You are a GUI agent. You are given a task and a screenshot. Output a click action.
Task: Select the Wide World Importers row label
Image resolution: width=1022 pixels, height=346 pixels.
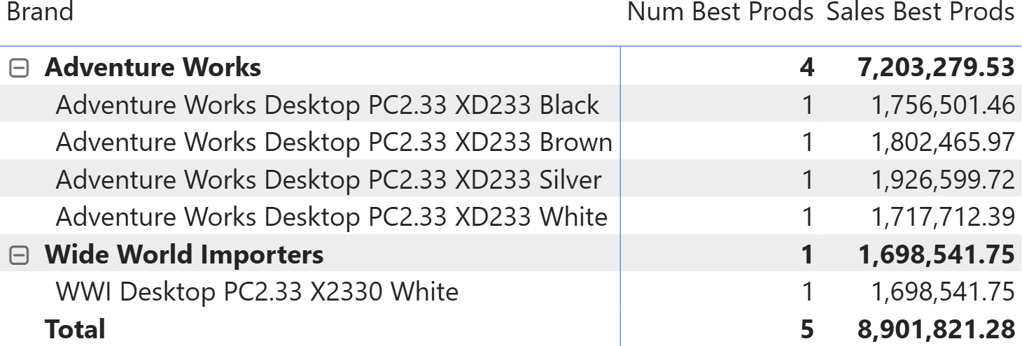(x=184, y=254)
